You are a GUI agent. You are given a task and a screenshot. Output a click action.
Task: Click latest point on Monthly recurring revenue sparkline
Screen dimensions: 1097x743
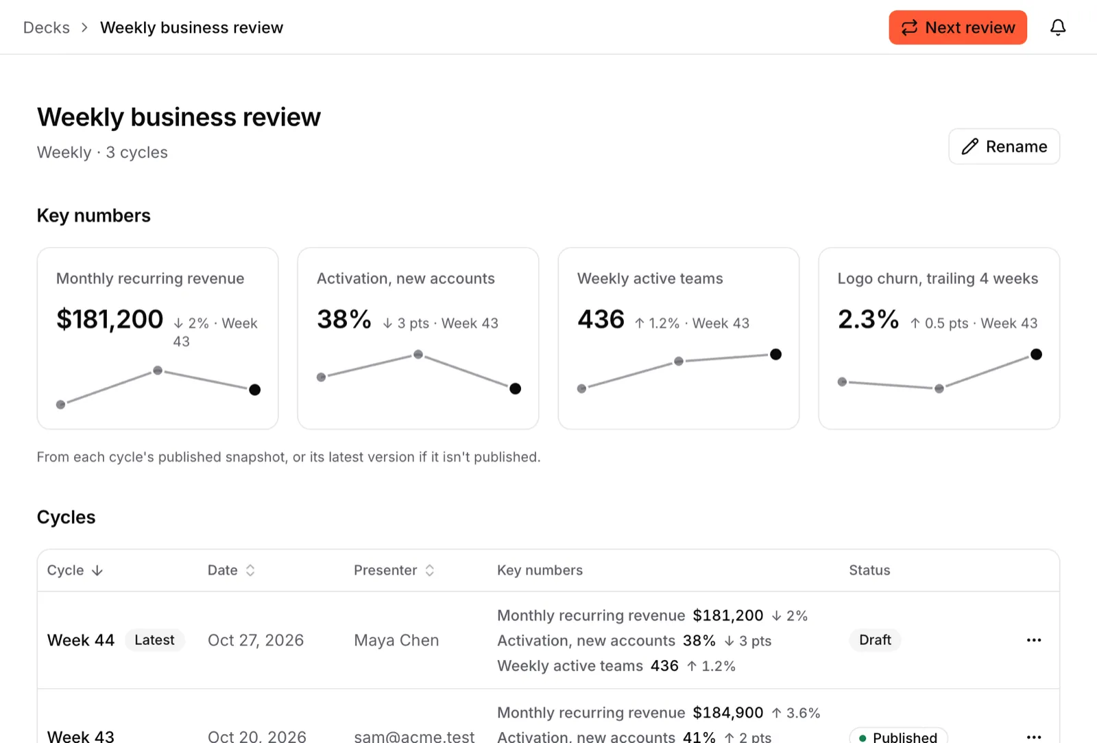[x=255, y=390]
